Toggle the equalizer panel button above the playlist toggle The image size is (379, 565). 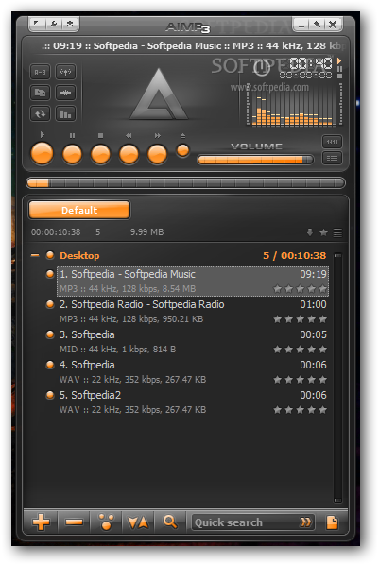click(332, 142)
